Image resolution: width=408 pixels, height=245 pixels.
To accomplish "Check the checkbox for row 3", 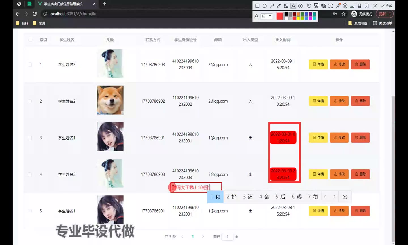I will [30, 138].
